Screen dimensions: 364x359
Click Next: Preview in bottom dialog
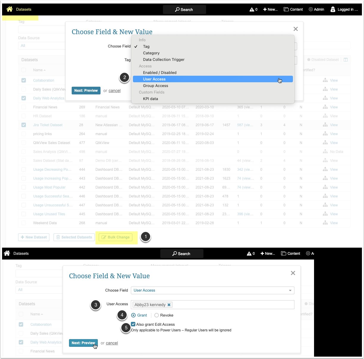pos(83,343)
